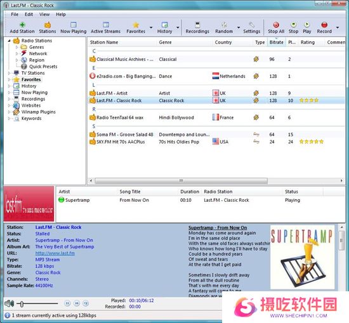
Task: Open the File menu
Action: (15, 15)
